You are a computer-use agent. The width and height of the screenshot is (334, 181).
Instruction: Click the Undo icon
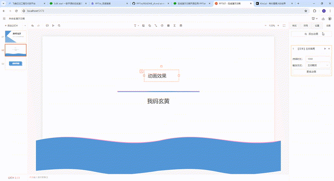tap(33, 25)
